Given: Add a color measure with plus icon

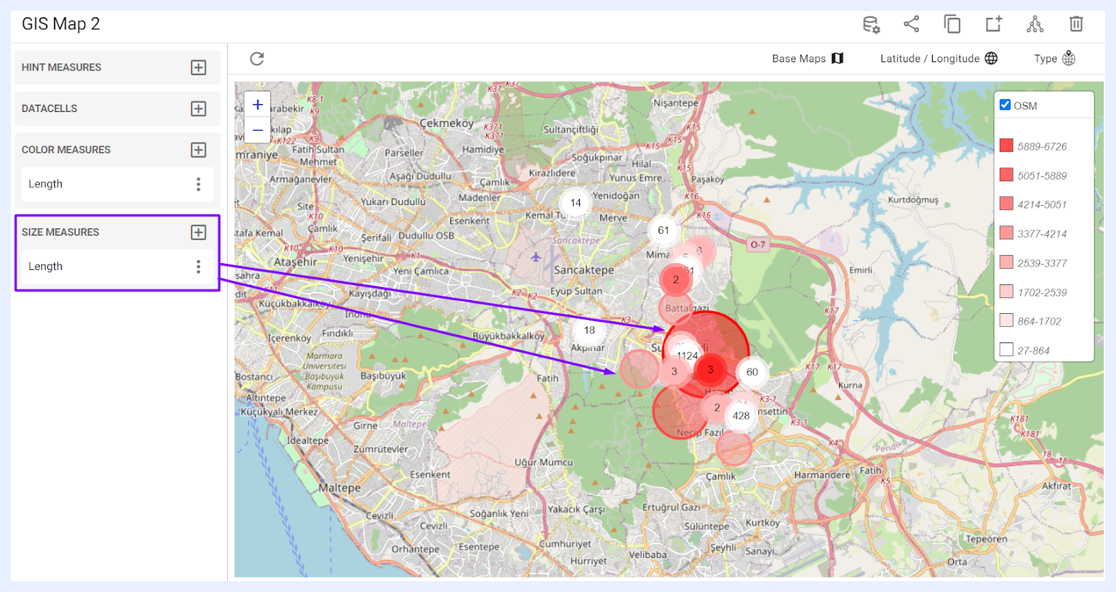Looking at the screenshot, I should [x=198, y=150].
